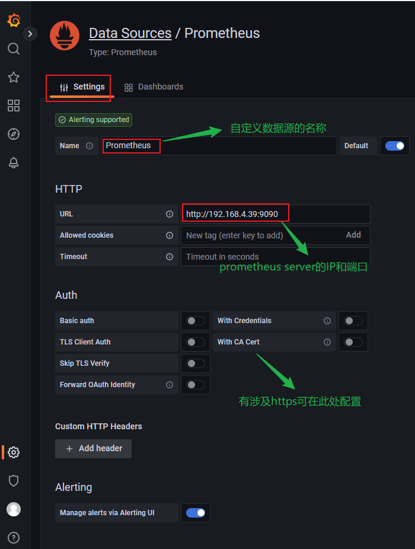415x549 pixels.
Task: Enable the Skip TLS Verify switch
Action: point(196,363)
